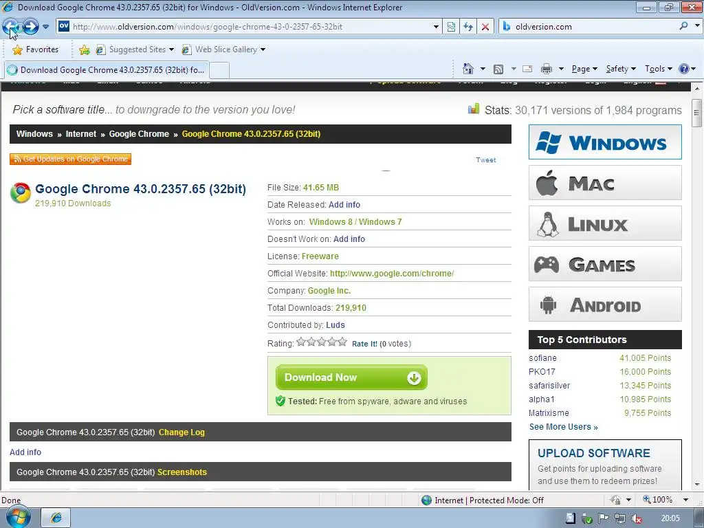
Task: Click the green Download Now button
Action: 351,377
